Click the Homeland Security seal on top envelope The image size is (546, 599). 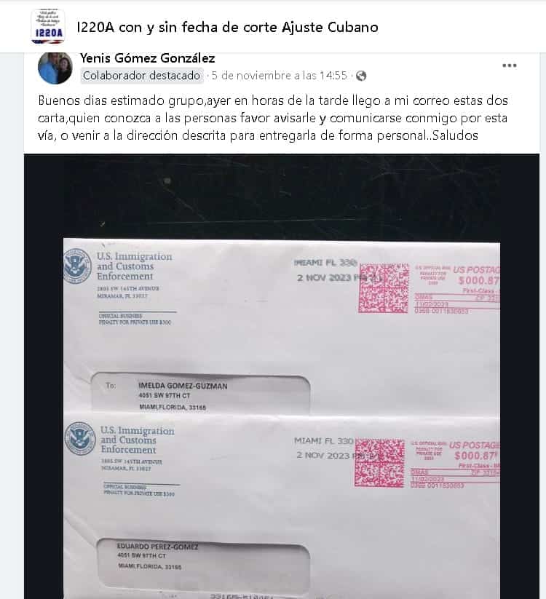(78, 266)
